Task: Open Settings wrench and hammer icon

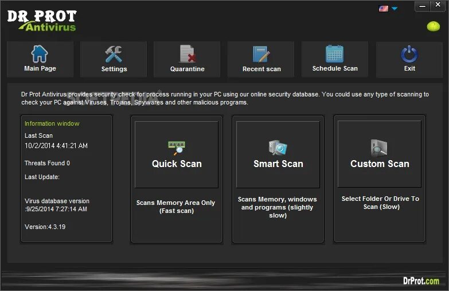Action: [x=114, y=54]
